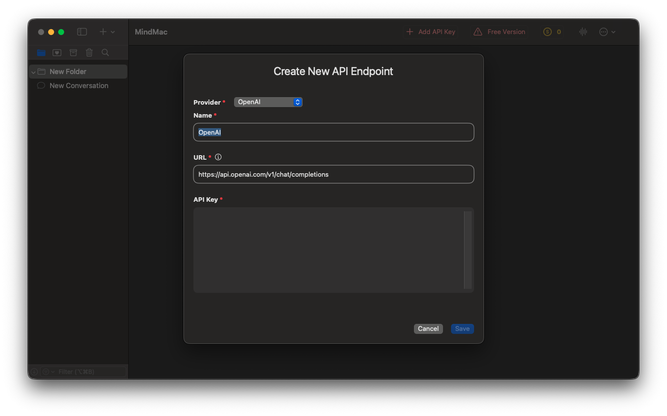Click the plus icon in the toolbar
Image resolution: width=667 pixels, height=416 pixels.
103,32
